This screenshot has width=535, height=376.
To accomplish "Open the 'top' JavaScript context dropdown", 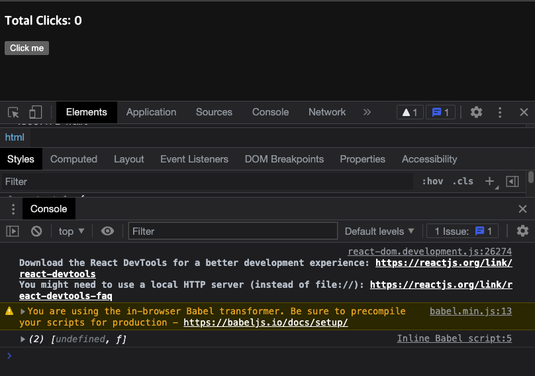I will click(x=72, y=231).
